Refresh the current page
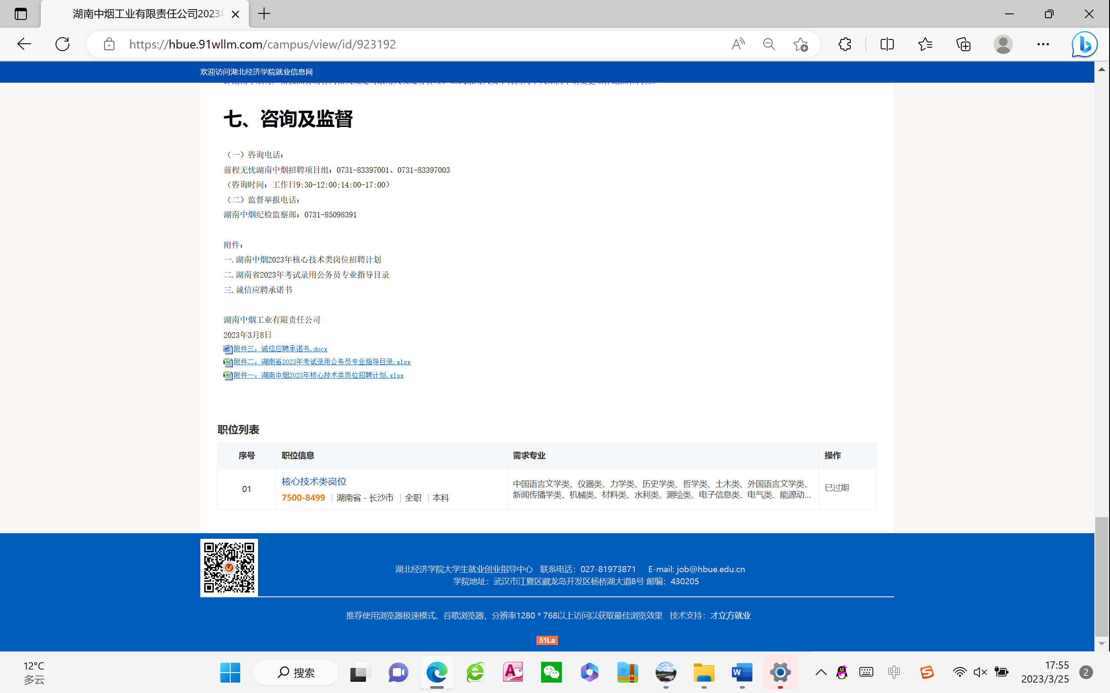The image size is (1110, 693). [62, 44]
